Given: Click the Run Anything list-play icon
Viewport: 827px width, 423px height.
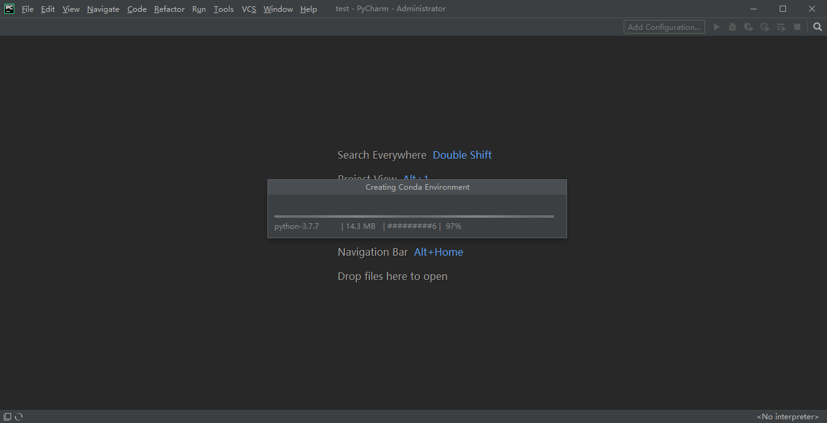Looking at the screenshot, I should (781, 27).
